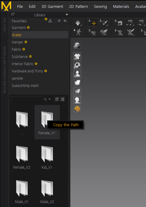Select the Edit Garment Line tool
The image size is (146, 207).
tap(93, 32)
